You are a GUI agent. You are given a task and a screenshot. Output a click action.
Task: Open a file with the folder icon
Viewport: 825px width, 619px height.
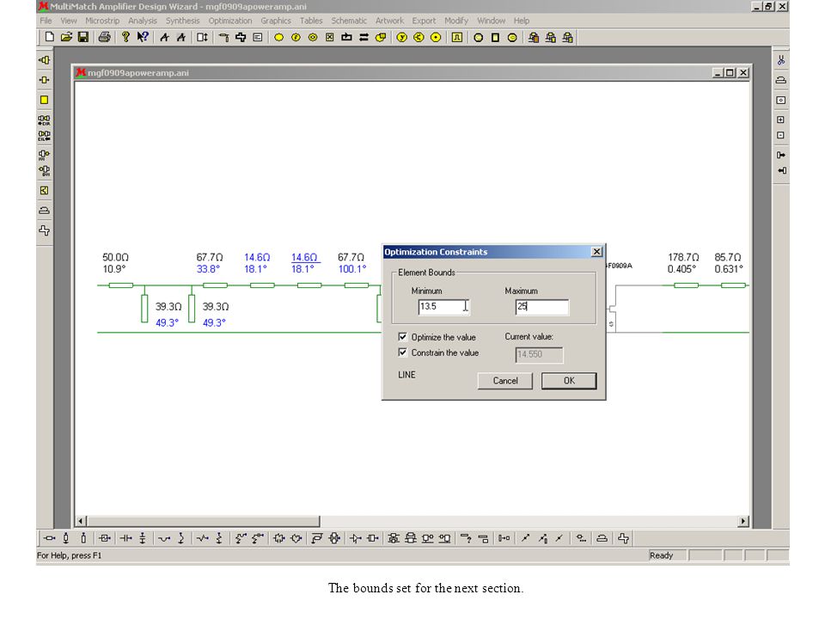[x=66, y=37]
